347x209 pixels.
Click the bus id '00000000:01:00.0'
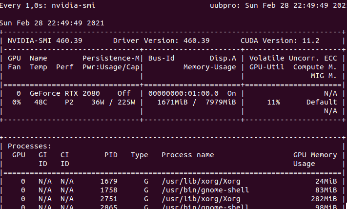point(183,93)
